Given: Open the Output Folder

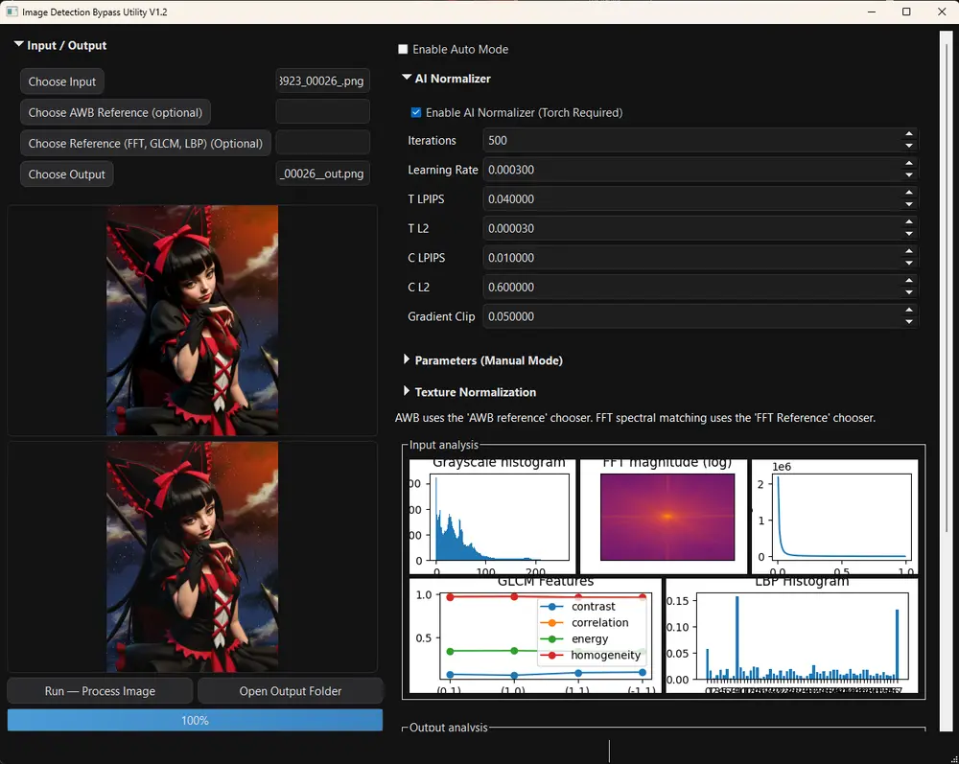Looking at the screenshot, I should coord(291,690).
